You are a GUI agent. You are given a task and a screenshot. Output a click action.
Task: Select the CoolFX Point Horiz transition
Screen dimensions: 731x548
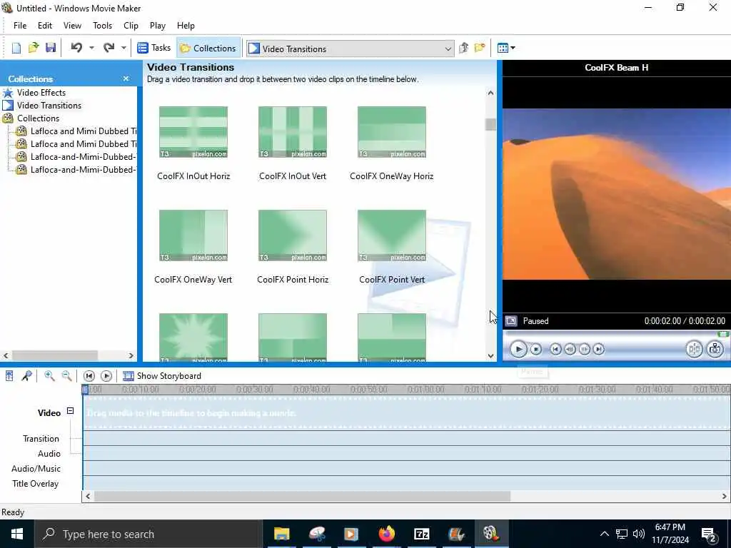[293, 235]
